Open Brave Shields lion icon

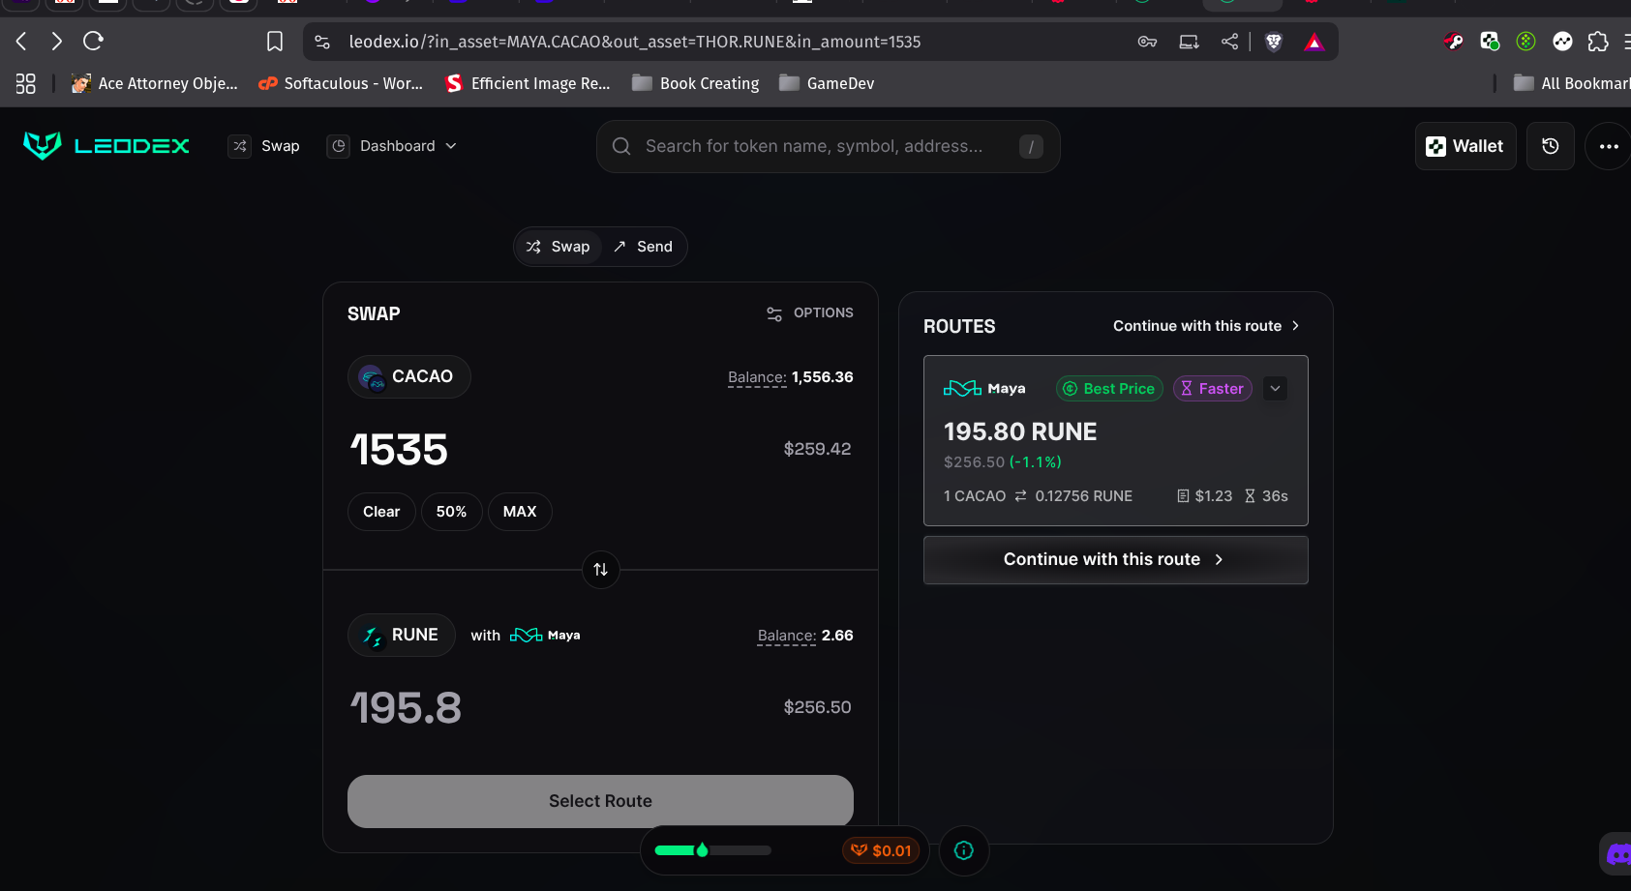[1274, 42]
